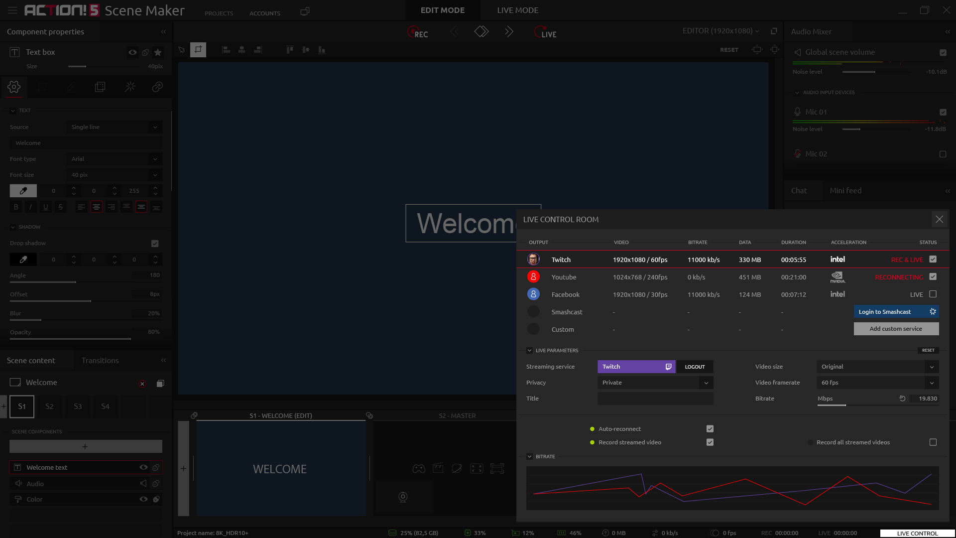
Task: Switch to LIVE MODE tab
Action: [517, 10]
